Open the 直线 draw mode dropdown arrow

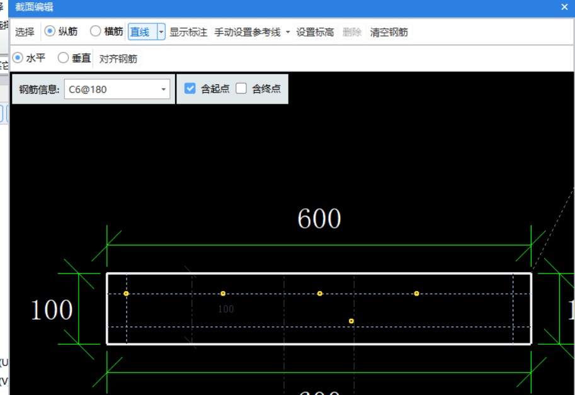click(x=161, y=32)
